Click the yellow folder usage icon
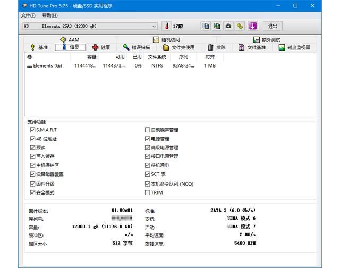 click(166, 47)
